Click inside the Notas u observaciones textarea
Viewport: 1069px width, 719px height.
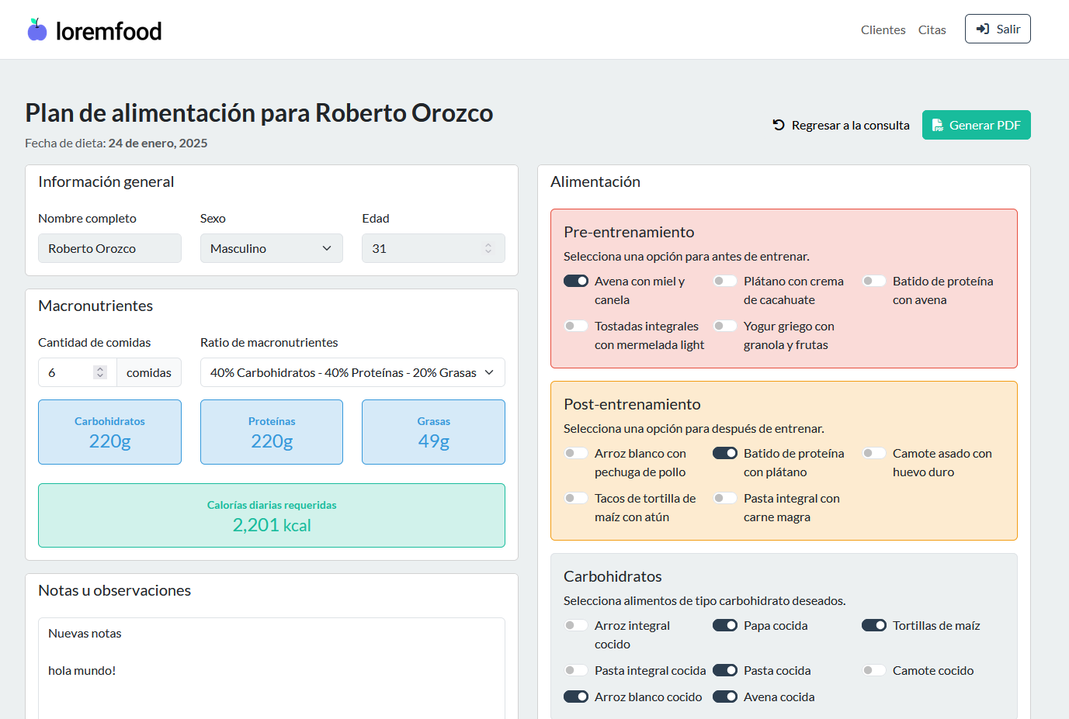(x=272, y=668)
